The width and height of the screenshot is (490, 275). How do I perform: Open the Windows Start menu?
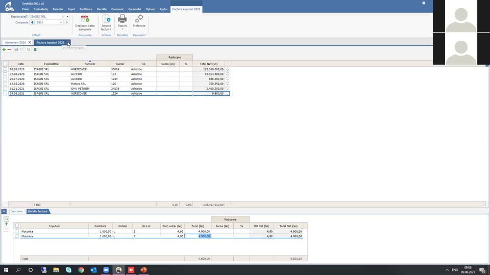point(6,270)
